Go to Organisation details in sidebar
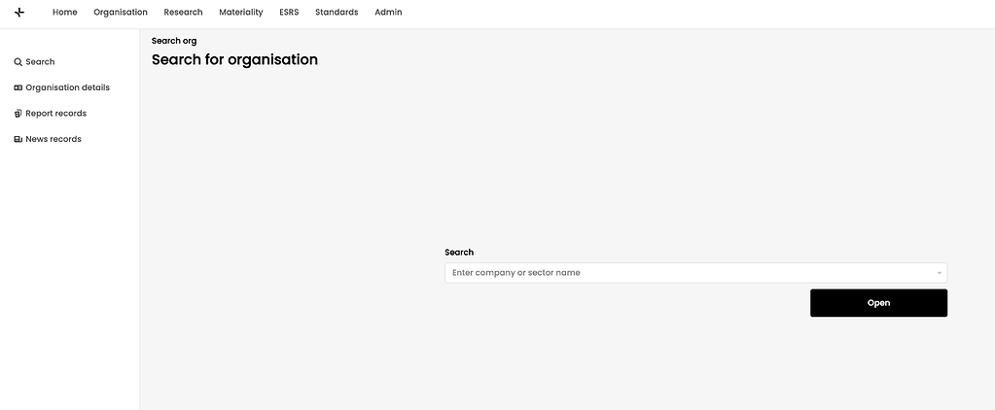The image size is (995, 410). [67, 87]
